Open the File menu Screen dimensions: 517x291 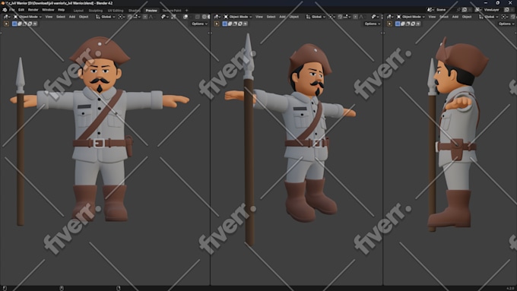(x=12, y=10)
